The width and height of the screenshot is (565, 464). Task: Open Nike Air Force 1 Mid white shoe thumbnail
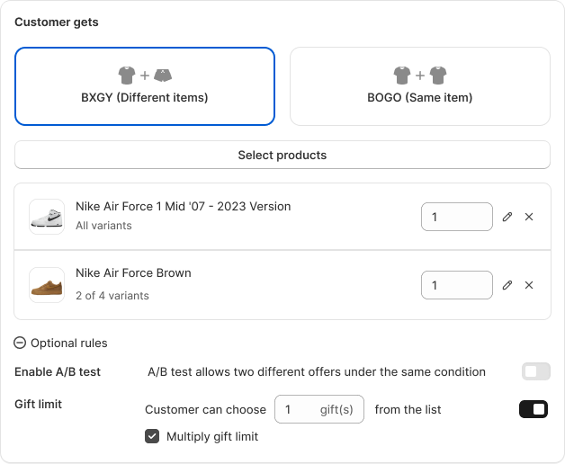47,217
